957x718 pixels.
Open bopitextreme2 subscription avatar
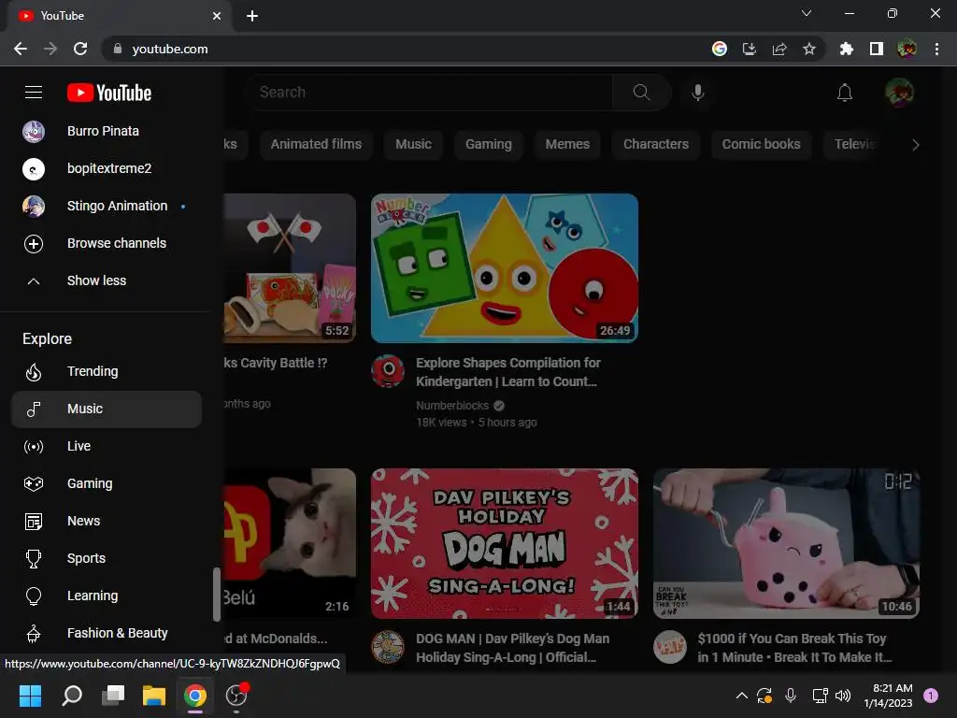[x=34, y=168]
